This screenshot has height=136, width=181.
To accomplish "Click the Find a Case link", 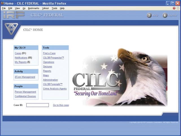I will 49,53.
